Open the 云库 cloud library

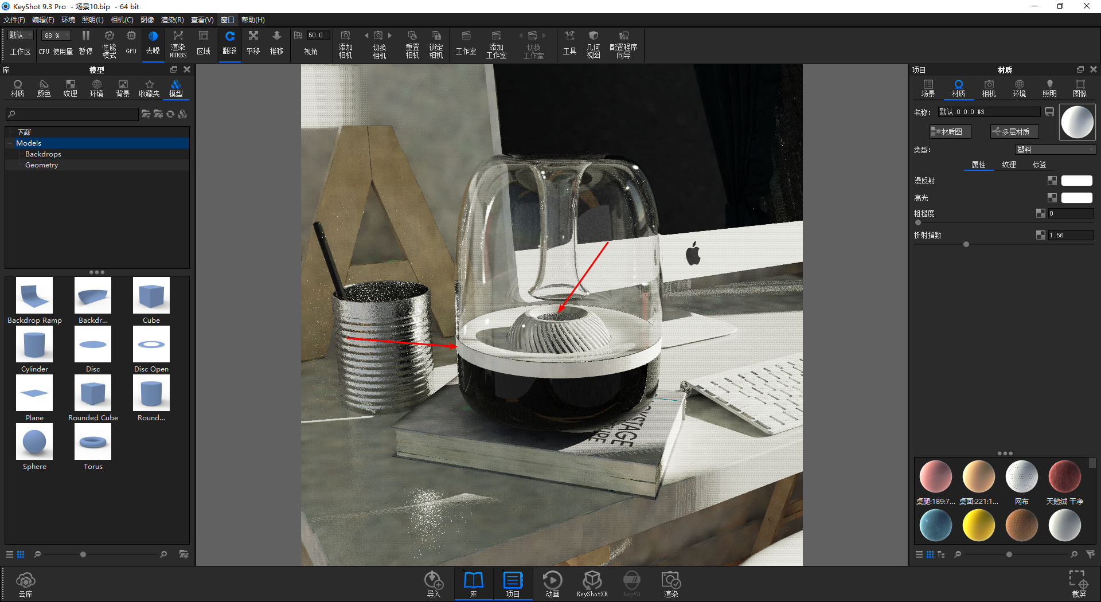point(25,584)
